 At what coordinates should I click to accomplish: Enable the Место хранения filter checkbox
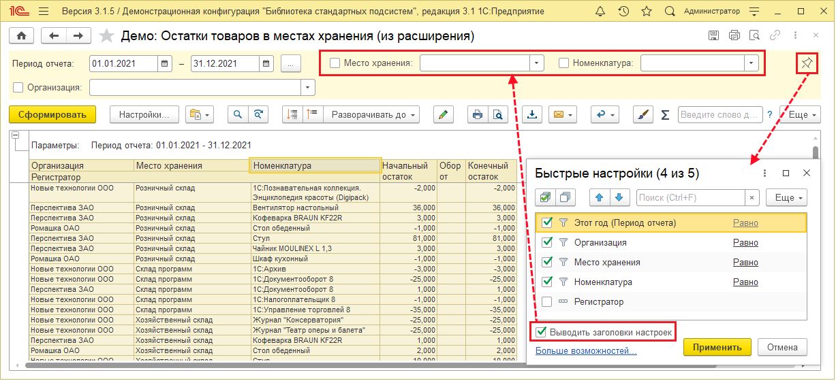(x=335, y=63)
